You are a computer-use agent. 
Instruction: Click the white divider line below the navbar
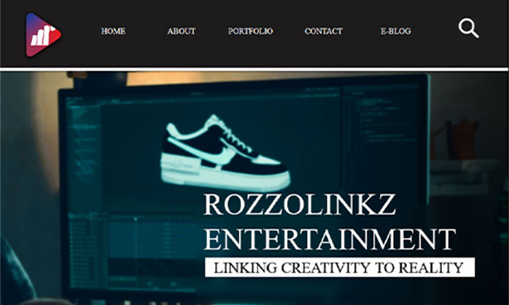(254, 69)
